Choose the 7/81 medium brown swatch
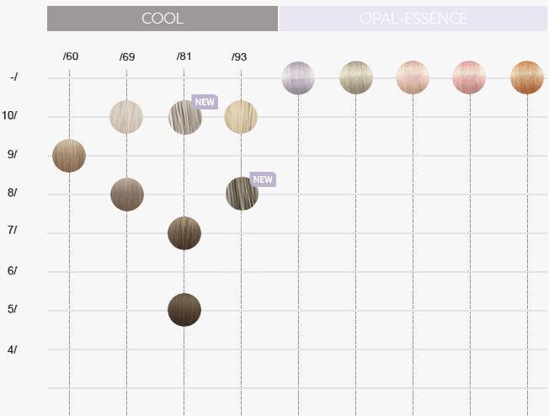The image size is (549, 416). click(184, 233)
